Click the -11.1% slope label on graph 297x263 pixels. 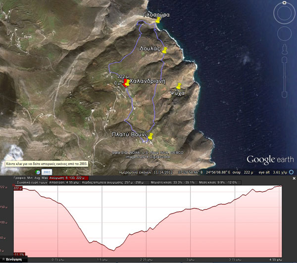tap(19, 255)
